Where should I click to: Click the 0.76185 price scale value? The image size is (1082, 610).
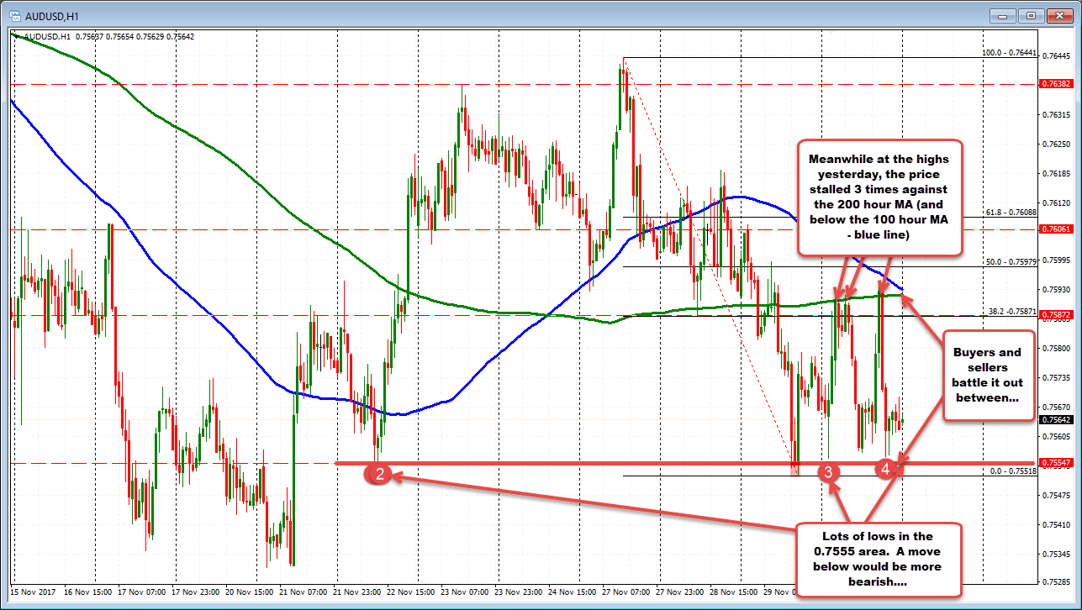pyautogui.click(x=1056, y=174)
